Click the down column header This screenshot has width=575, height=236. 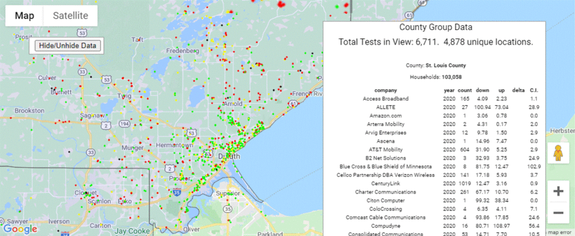pyautogui.click(x=482, y=90)
